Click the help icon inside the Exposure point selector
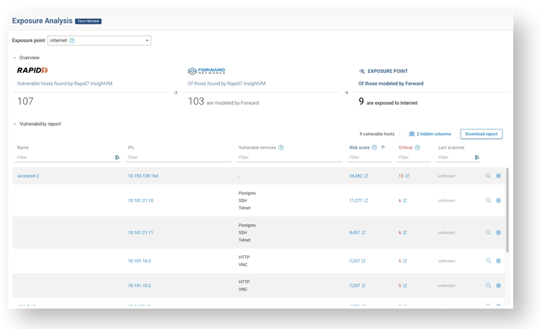 pos(71,40)
